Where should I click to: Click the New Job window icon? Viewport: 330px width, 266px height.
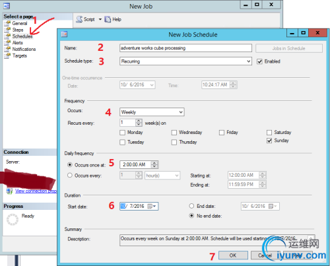(x=7, y=6)
